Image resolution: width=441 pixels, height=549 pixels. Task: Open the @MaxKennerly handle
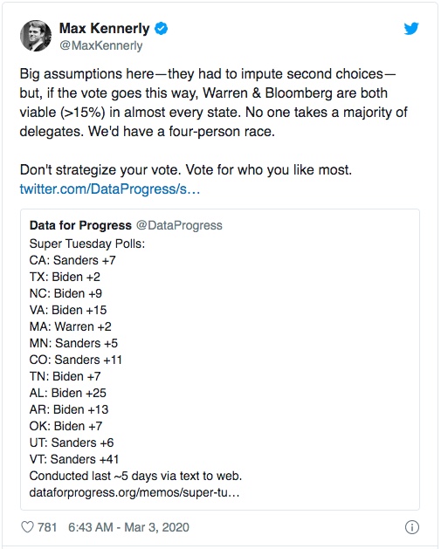(101, 45)
